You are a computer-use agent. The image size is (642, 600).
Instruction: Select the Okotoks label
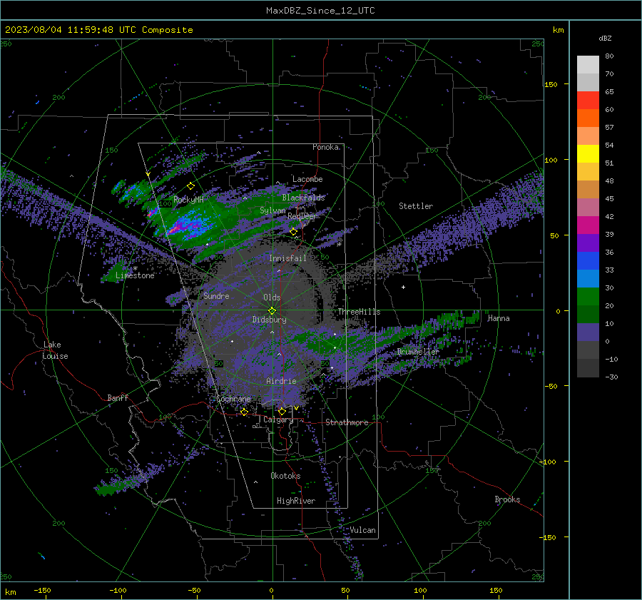coord(285,476)
